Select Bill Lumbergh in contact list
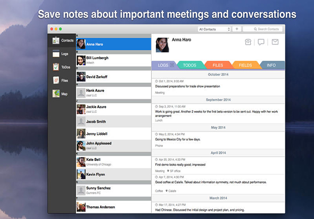Screen dimensions: 314x219 [113, 60]
